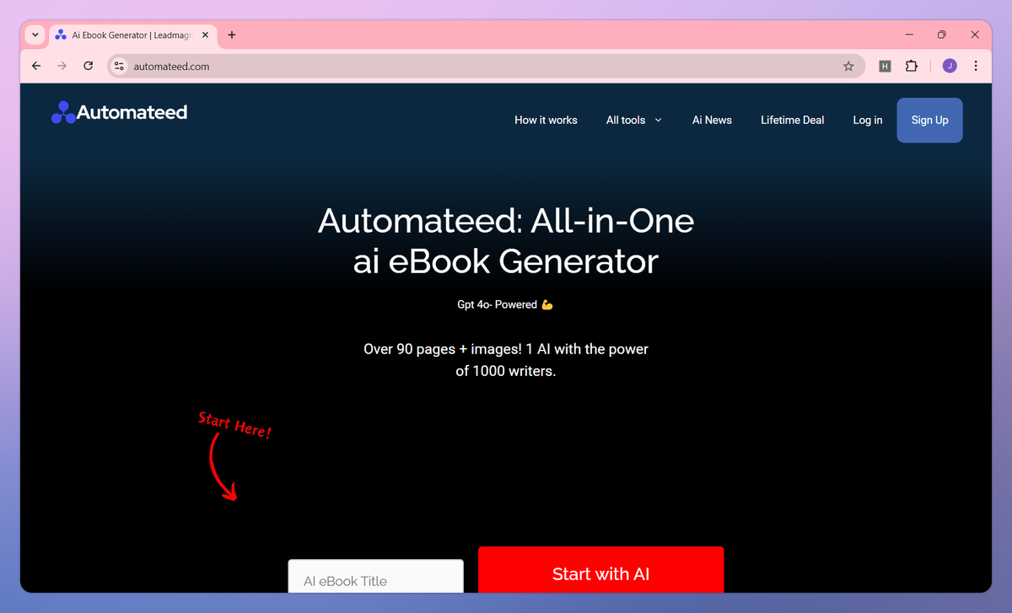Viewport: 1012px width, 613px height.
Task: Open the tab search chevron beside the tabs
Action: (35, 35)
